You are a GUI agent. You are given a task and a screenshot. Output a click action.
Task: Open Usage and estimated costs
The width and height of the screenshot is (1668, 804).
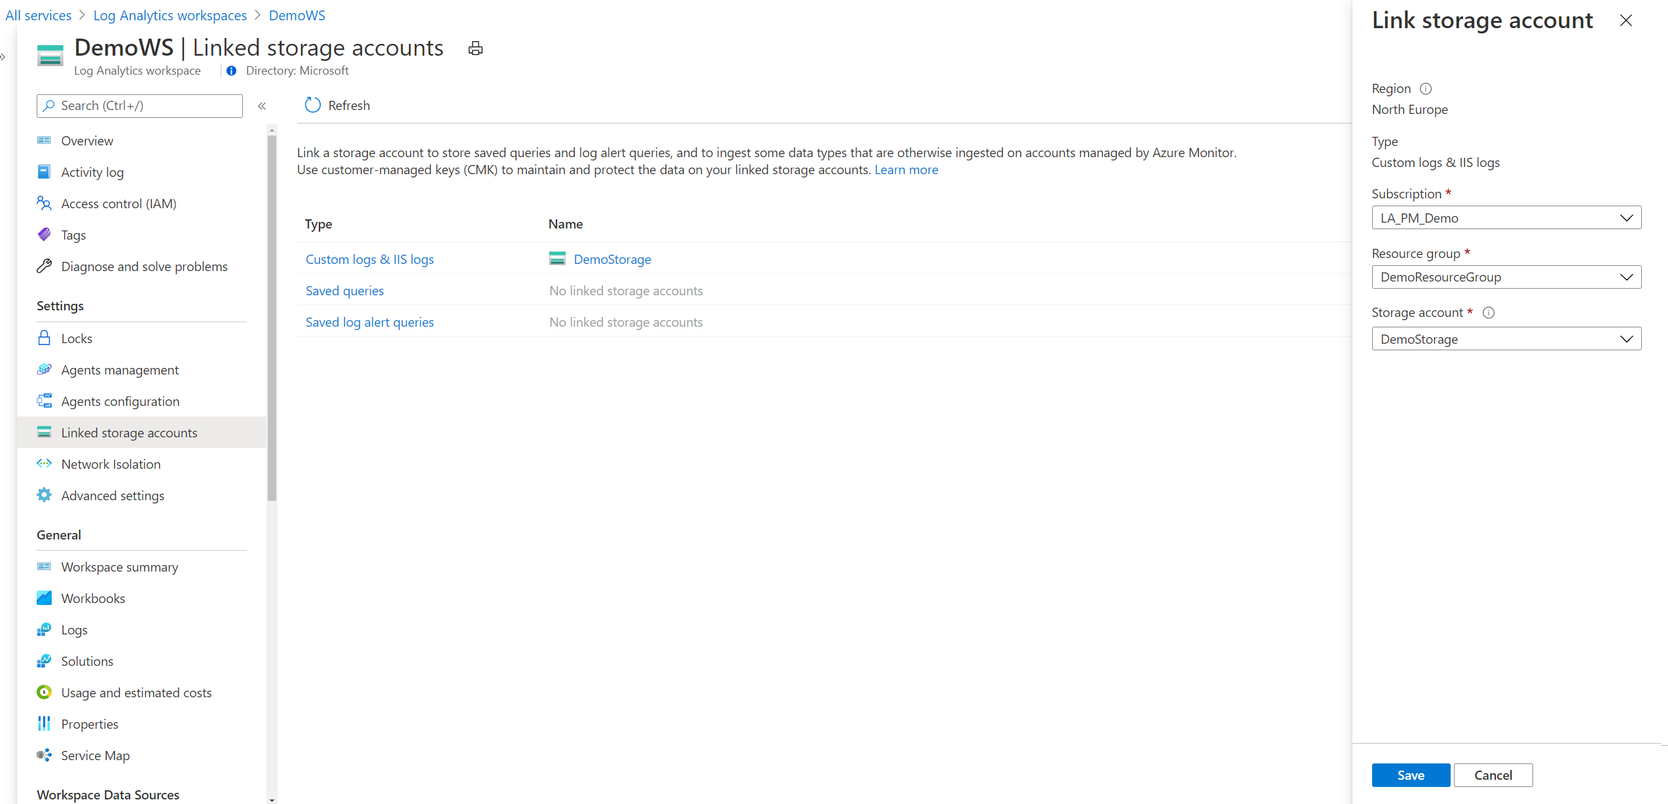point(136,692)
